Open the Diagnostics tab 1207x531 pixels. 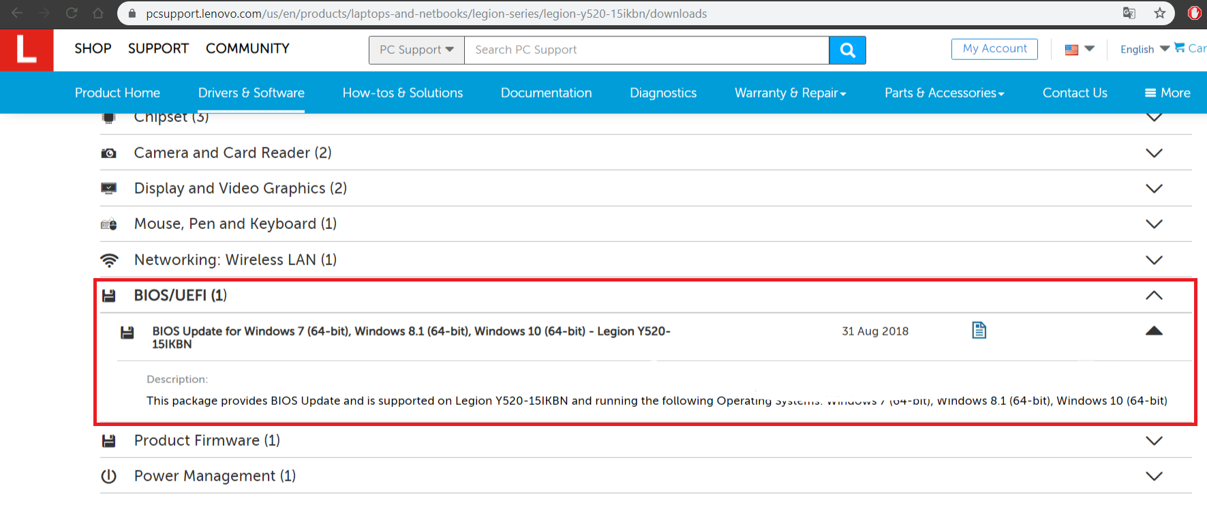[x=663, y=93]
